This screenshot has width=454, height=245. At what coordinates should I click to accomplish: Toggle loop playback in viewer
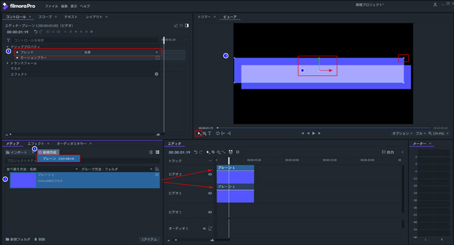(218, 134)
